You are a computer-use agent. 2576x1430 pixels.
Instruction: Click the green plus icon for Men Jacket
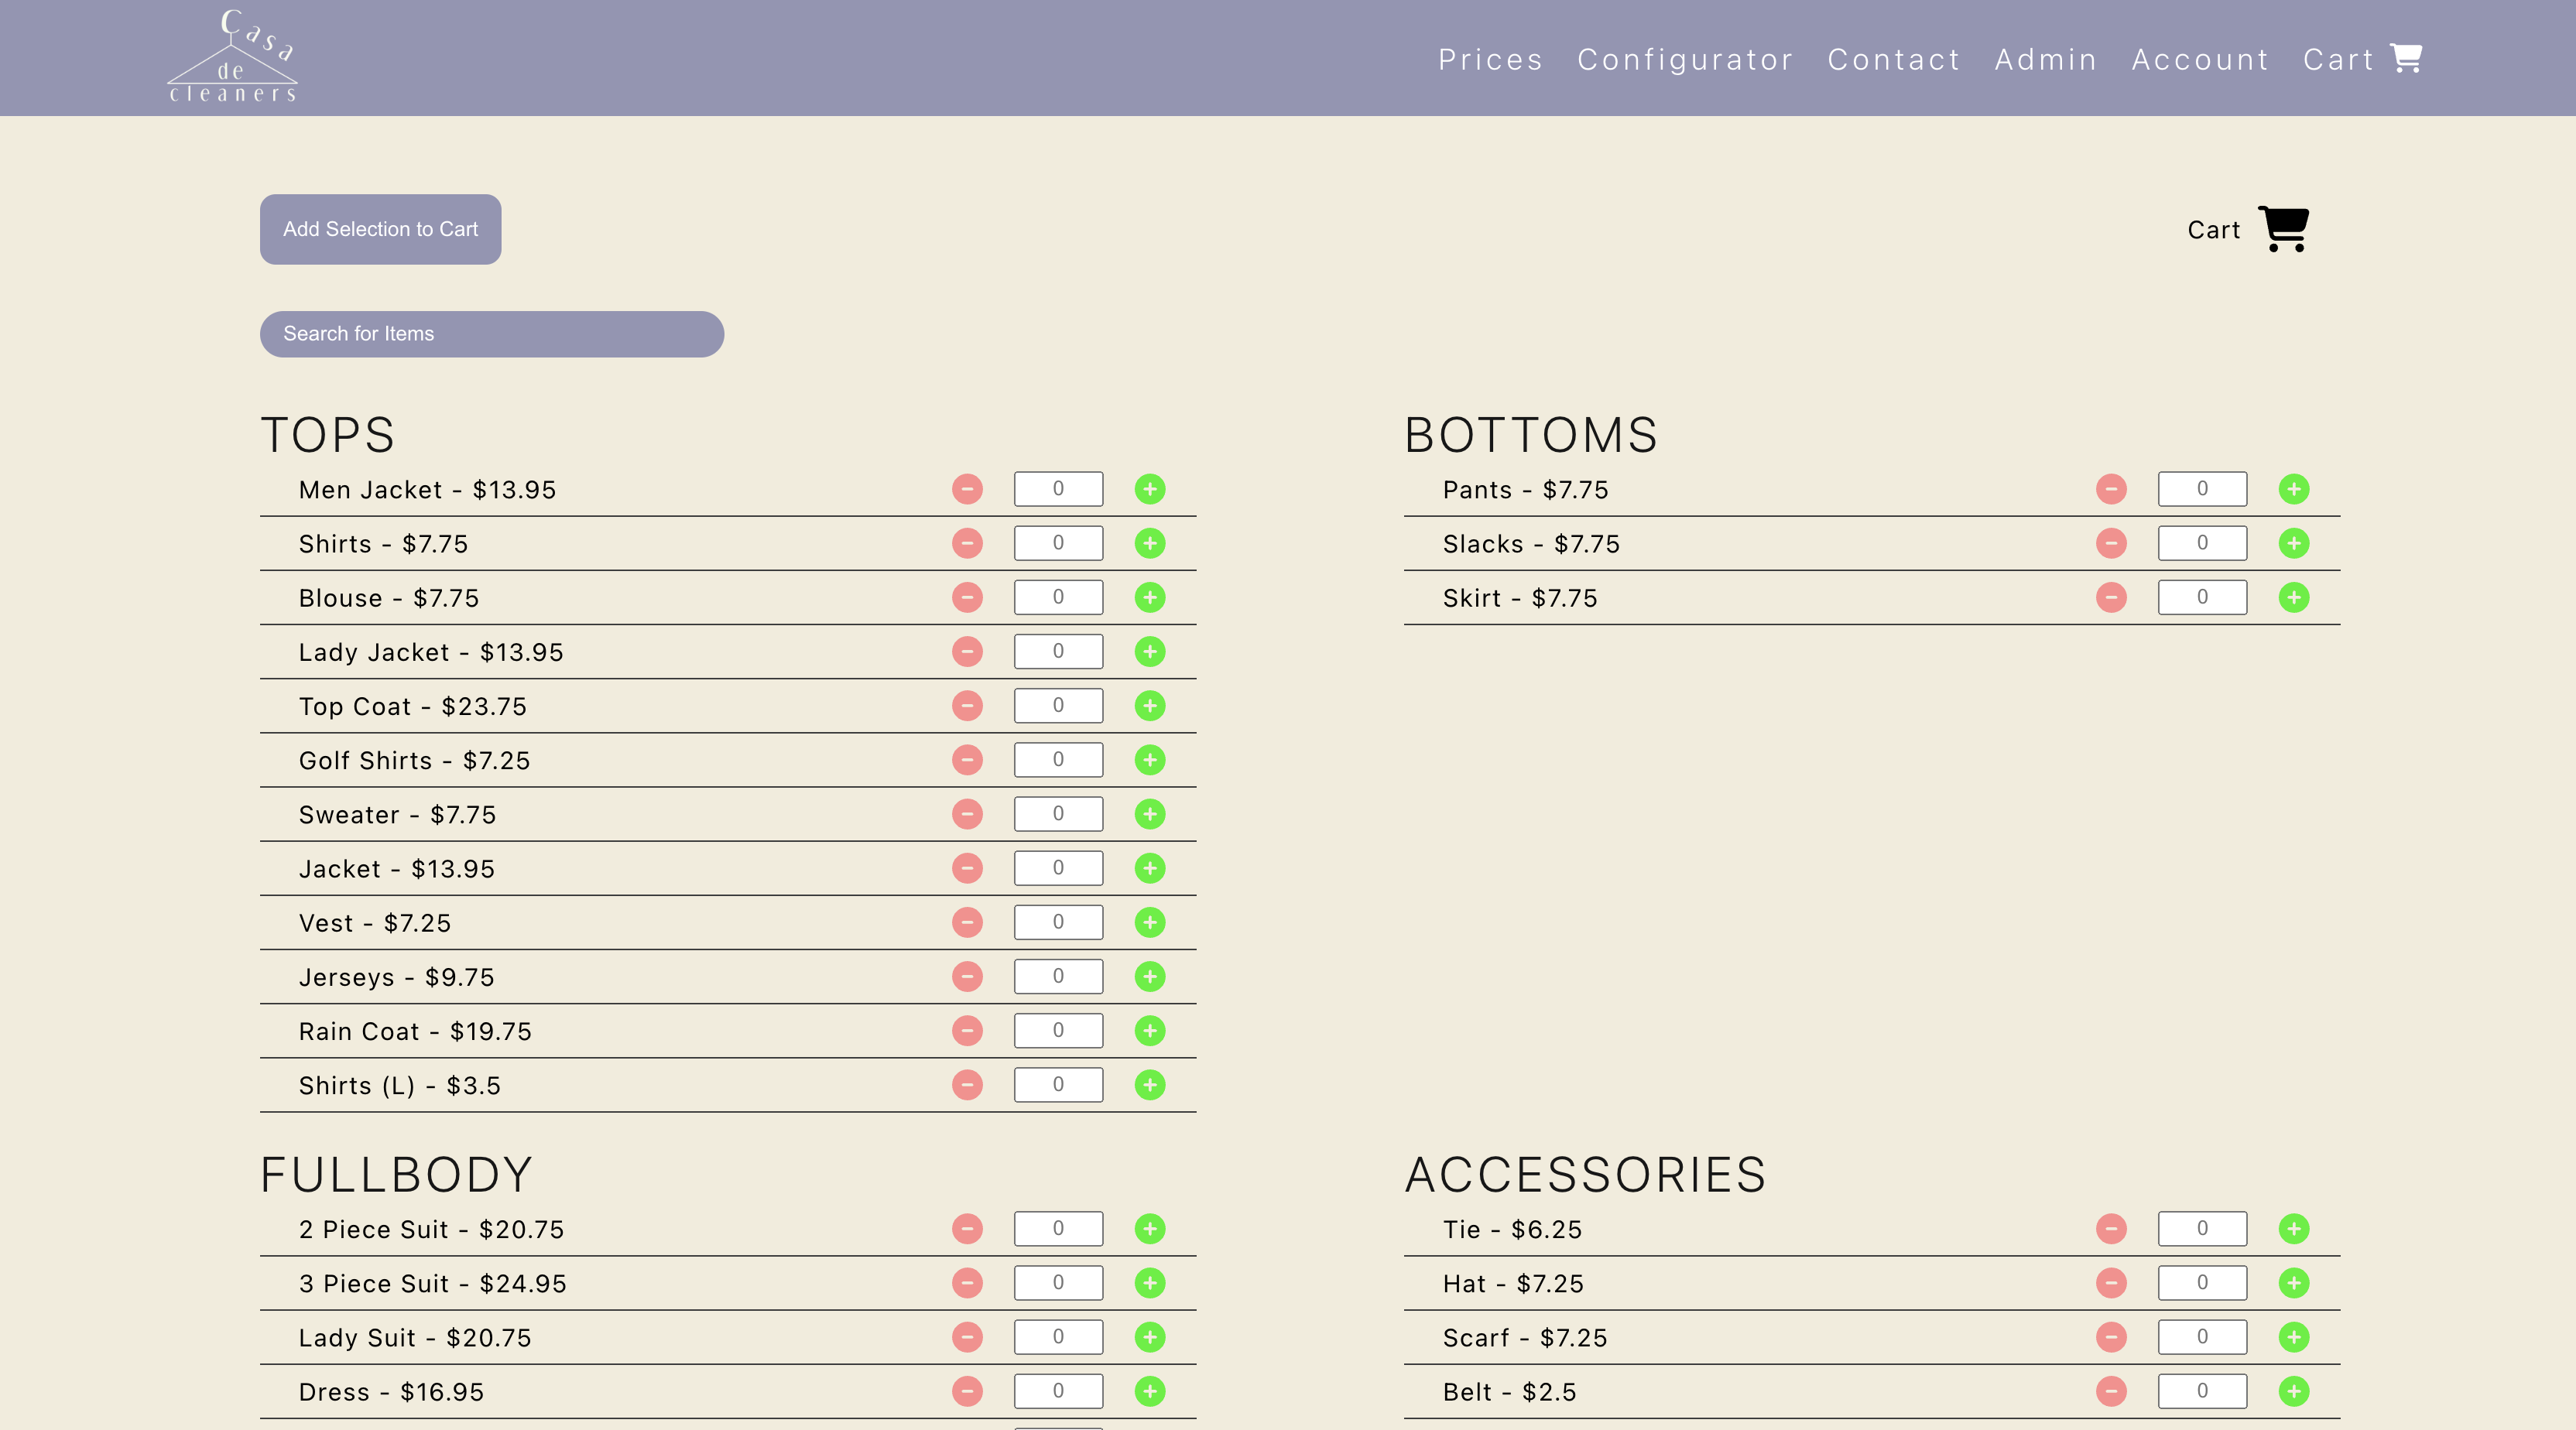(x=1150, y=489)
